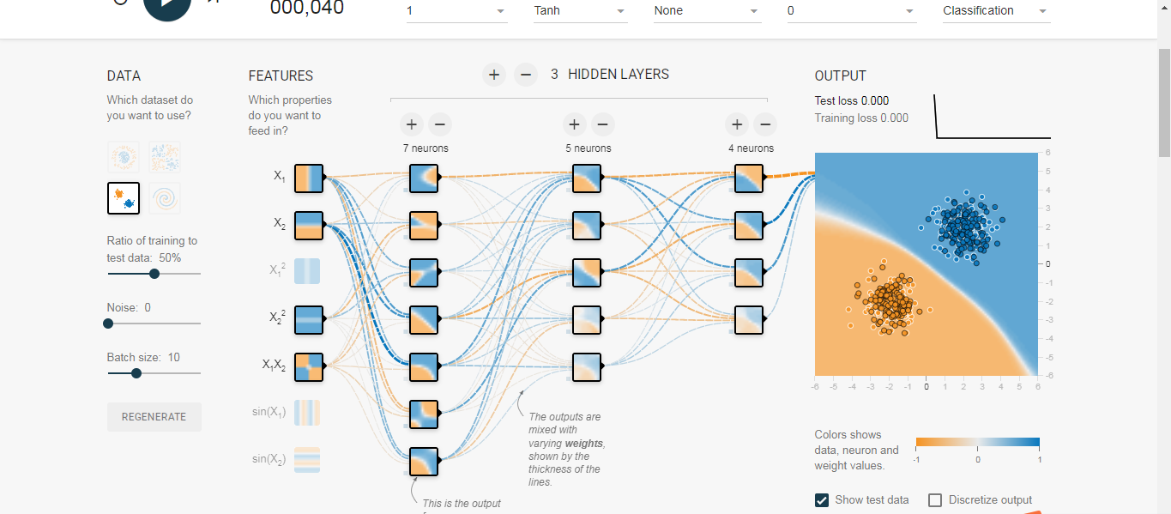Open the Classification problem type dropdown
This screenshot has height=514, width=1171.
point(996,11)
